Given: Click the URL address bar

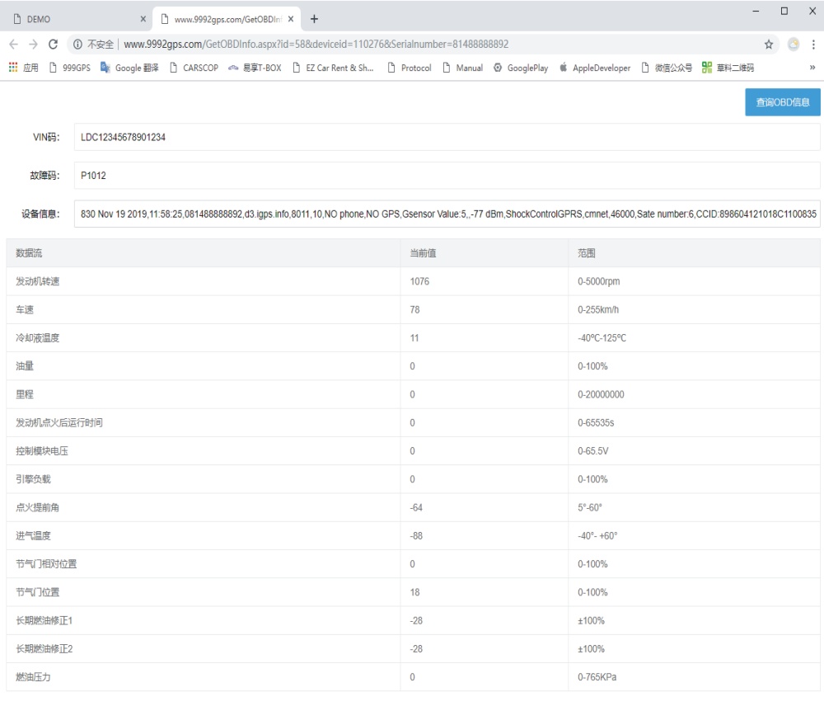Looking at the screenshot, I should point(423,45).
